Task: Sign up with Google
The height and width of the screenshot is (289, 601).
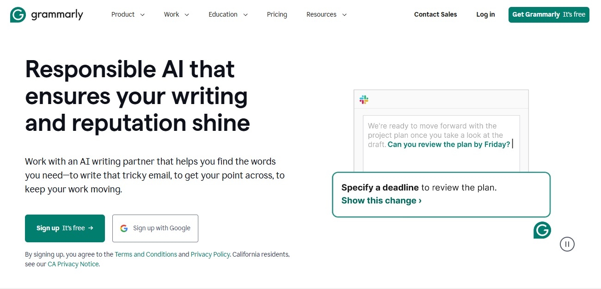Action: point(155,228)
